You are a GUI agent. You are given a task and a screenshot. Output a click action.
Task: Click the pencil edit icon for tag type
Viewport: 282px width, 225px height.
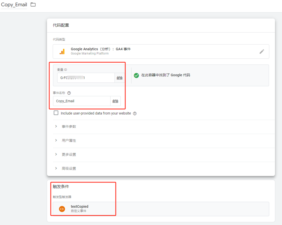pos(262,52)
